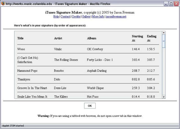Screen dimensions: 180x129
Task: Select the OK Cowboy album cell
Action: pos(95,49)
